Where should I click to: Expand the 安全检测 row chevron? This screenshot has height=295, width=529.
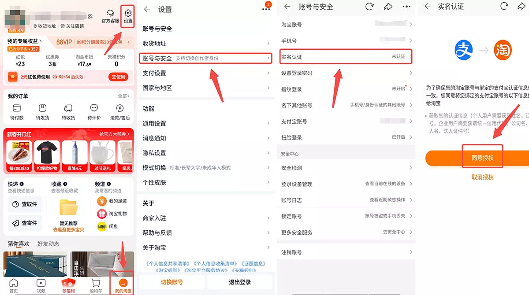[411, 168]
